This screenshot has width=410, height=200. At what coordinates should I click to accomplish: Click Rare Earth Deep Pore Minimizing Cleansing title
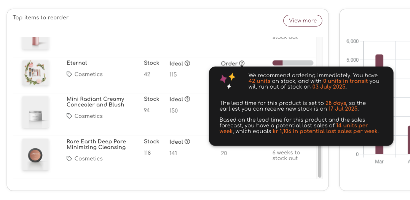point(96,144)
